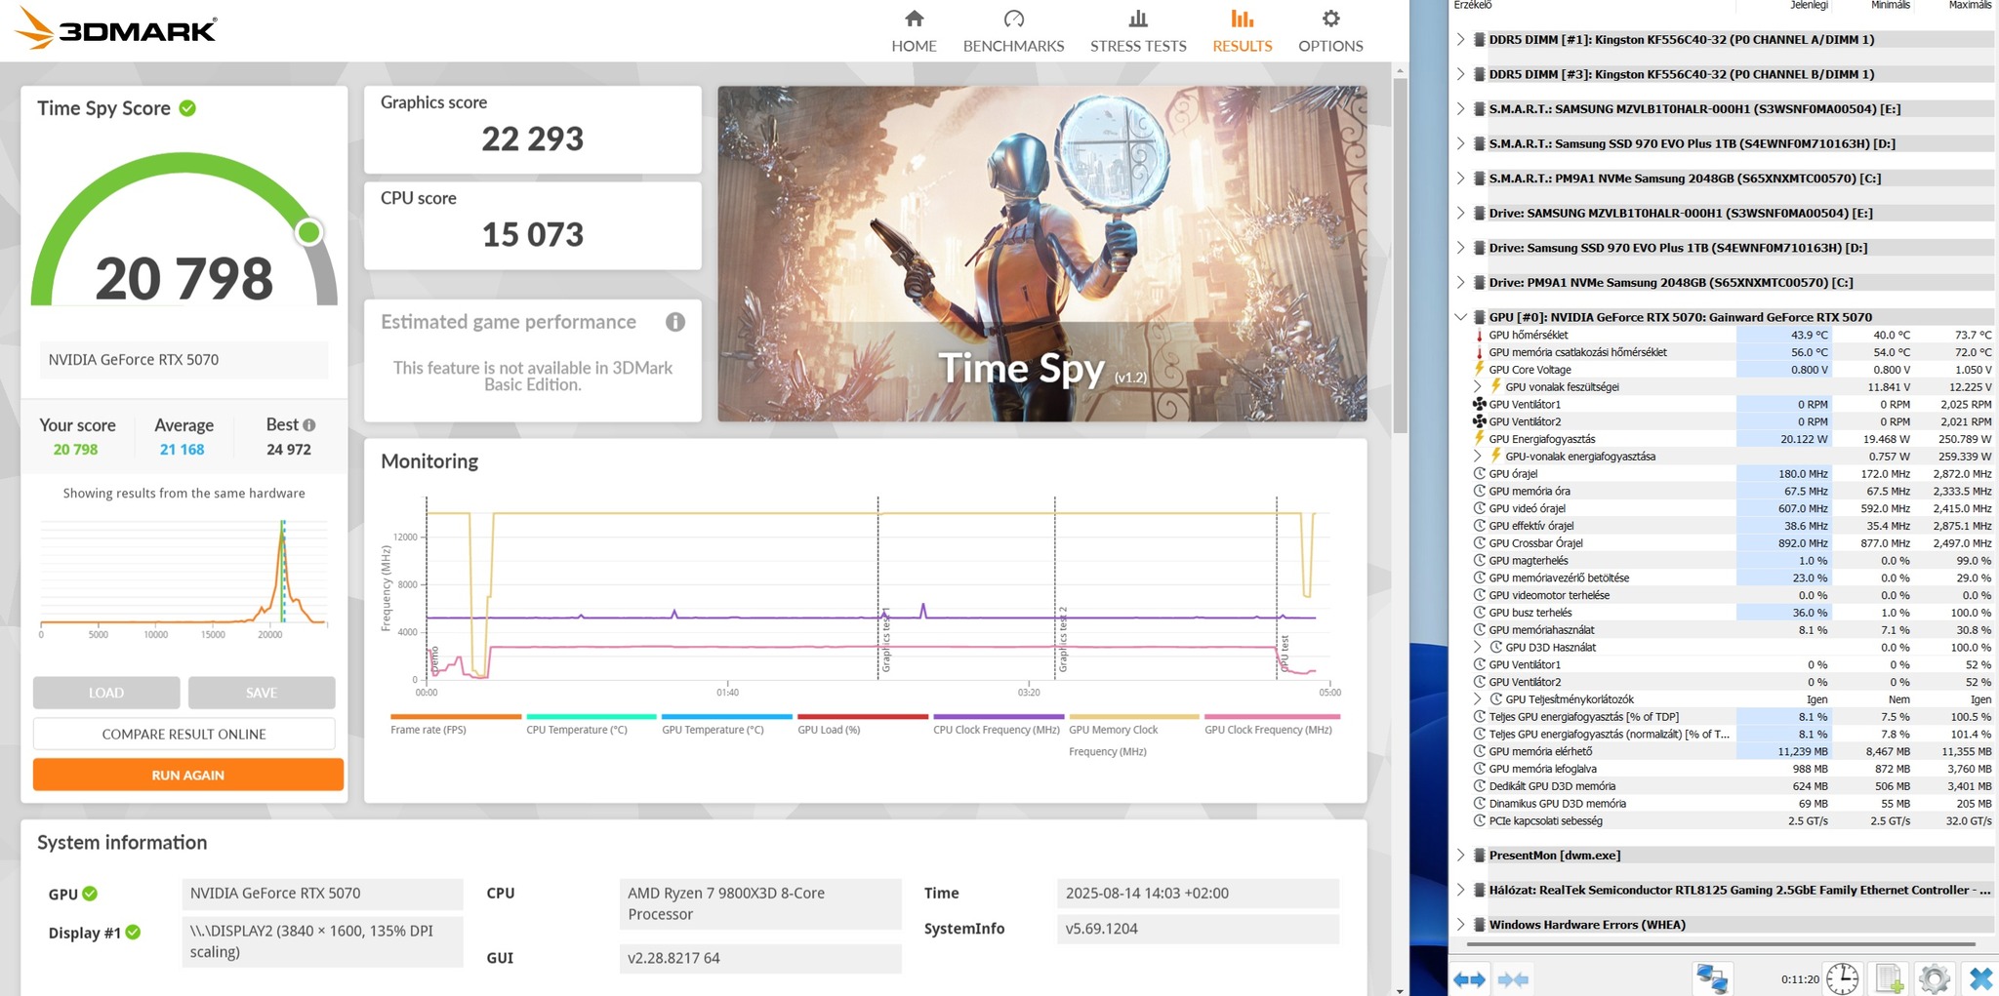
Task: Click the expand-all double arrow icon in the sensor window
Action: click(1469, 978)
